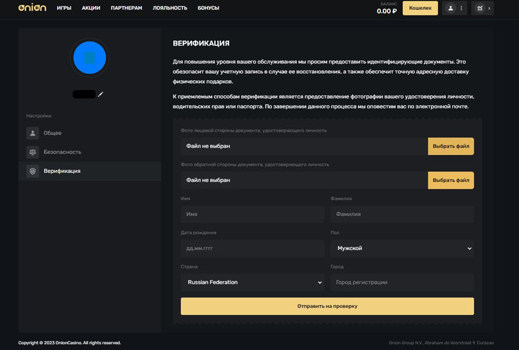The width and height of the screenshot is (519, 350).
Task: Click the scales icon beside Безопасность
Action: [32, 152]
